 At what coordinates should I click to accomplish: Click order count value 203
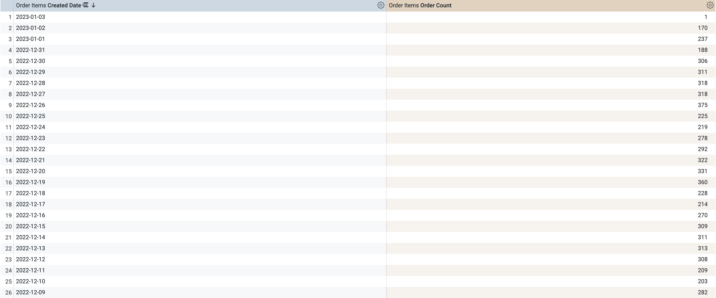click(703, 281)
